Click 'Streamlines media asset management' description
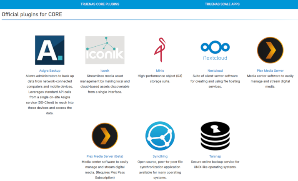 [105, 84]
